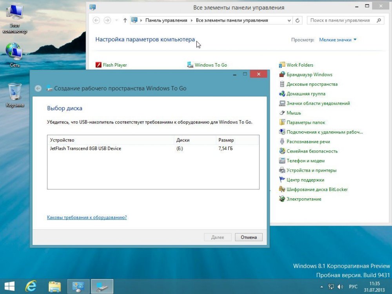The image size is (392, 294).
Task: Select the Корзина recycle bin icon
Action: coord(15,92)
